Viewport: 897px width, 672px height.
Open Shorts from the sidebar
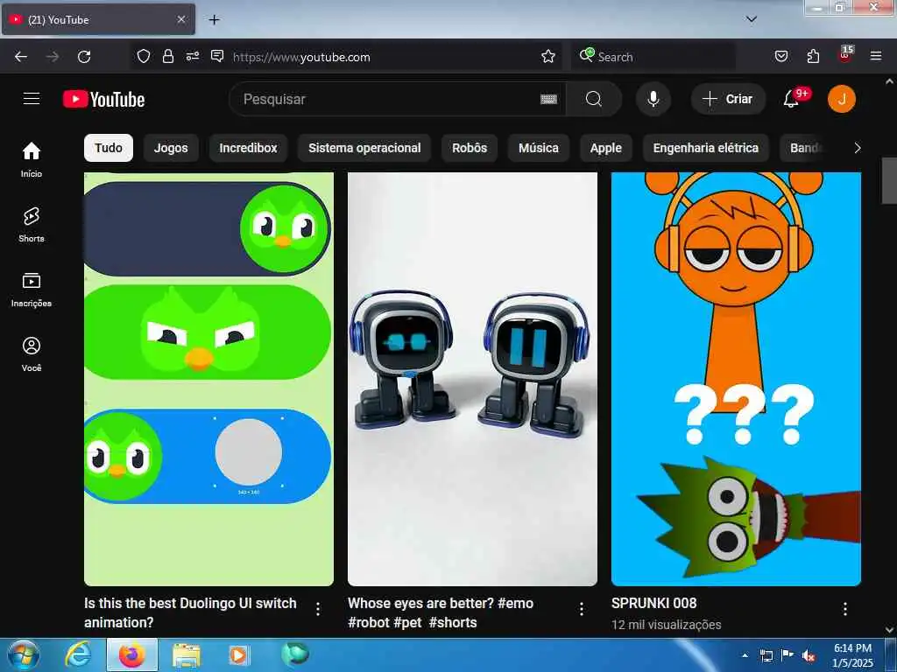(32, 225)
